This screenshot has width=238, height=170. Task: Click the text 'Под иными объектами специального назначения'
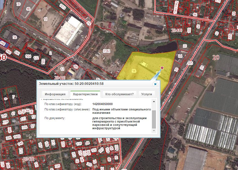122,111
